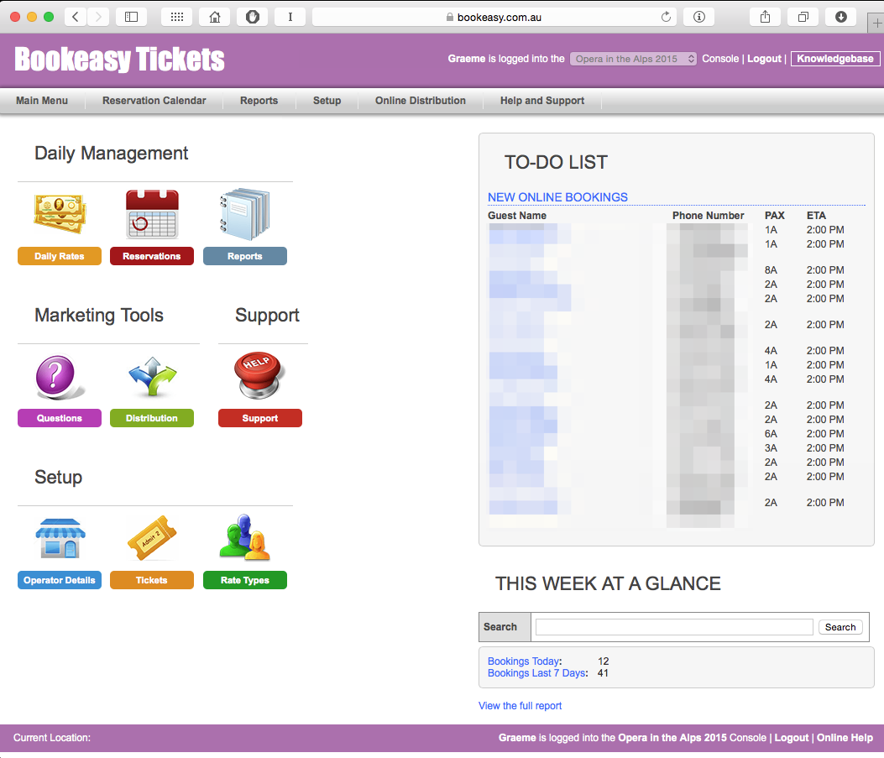Click the orange Daily Rates button
This screenshot has height=758, width=884.
[60, 256]
